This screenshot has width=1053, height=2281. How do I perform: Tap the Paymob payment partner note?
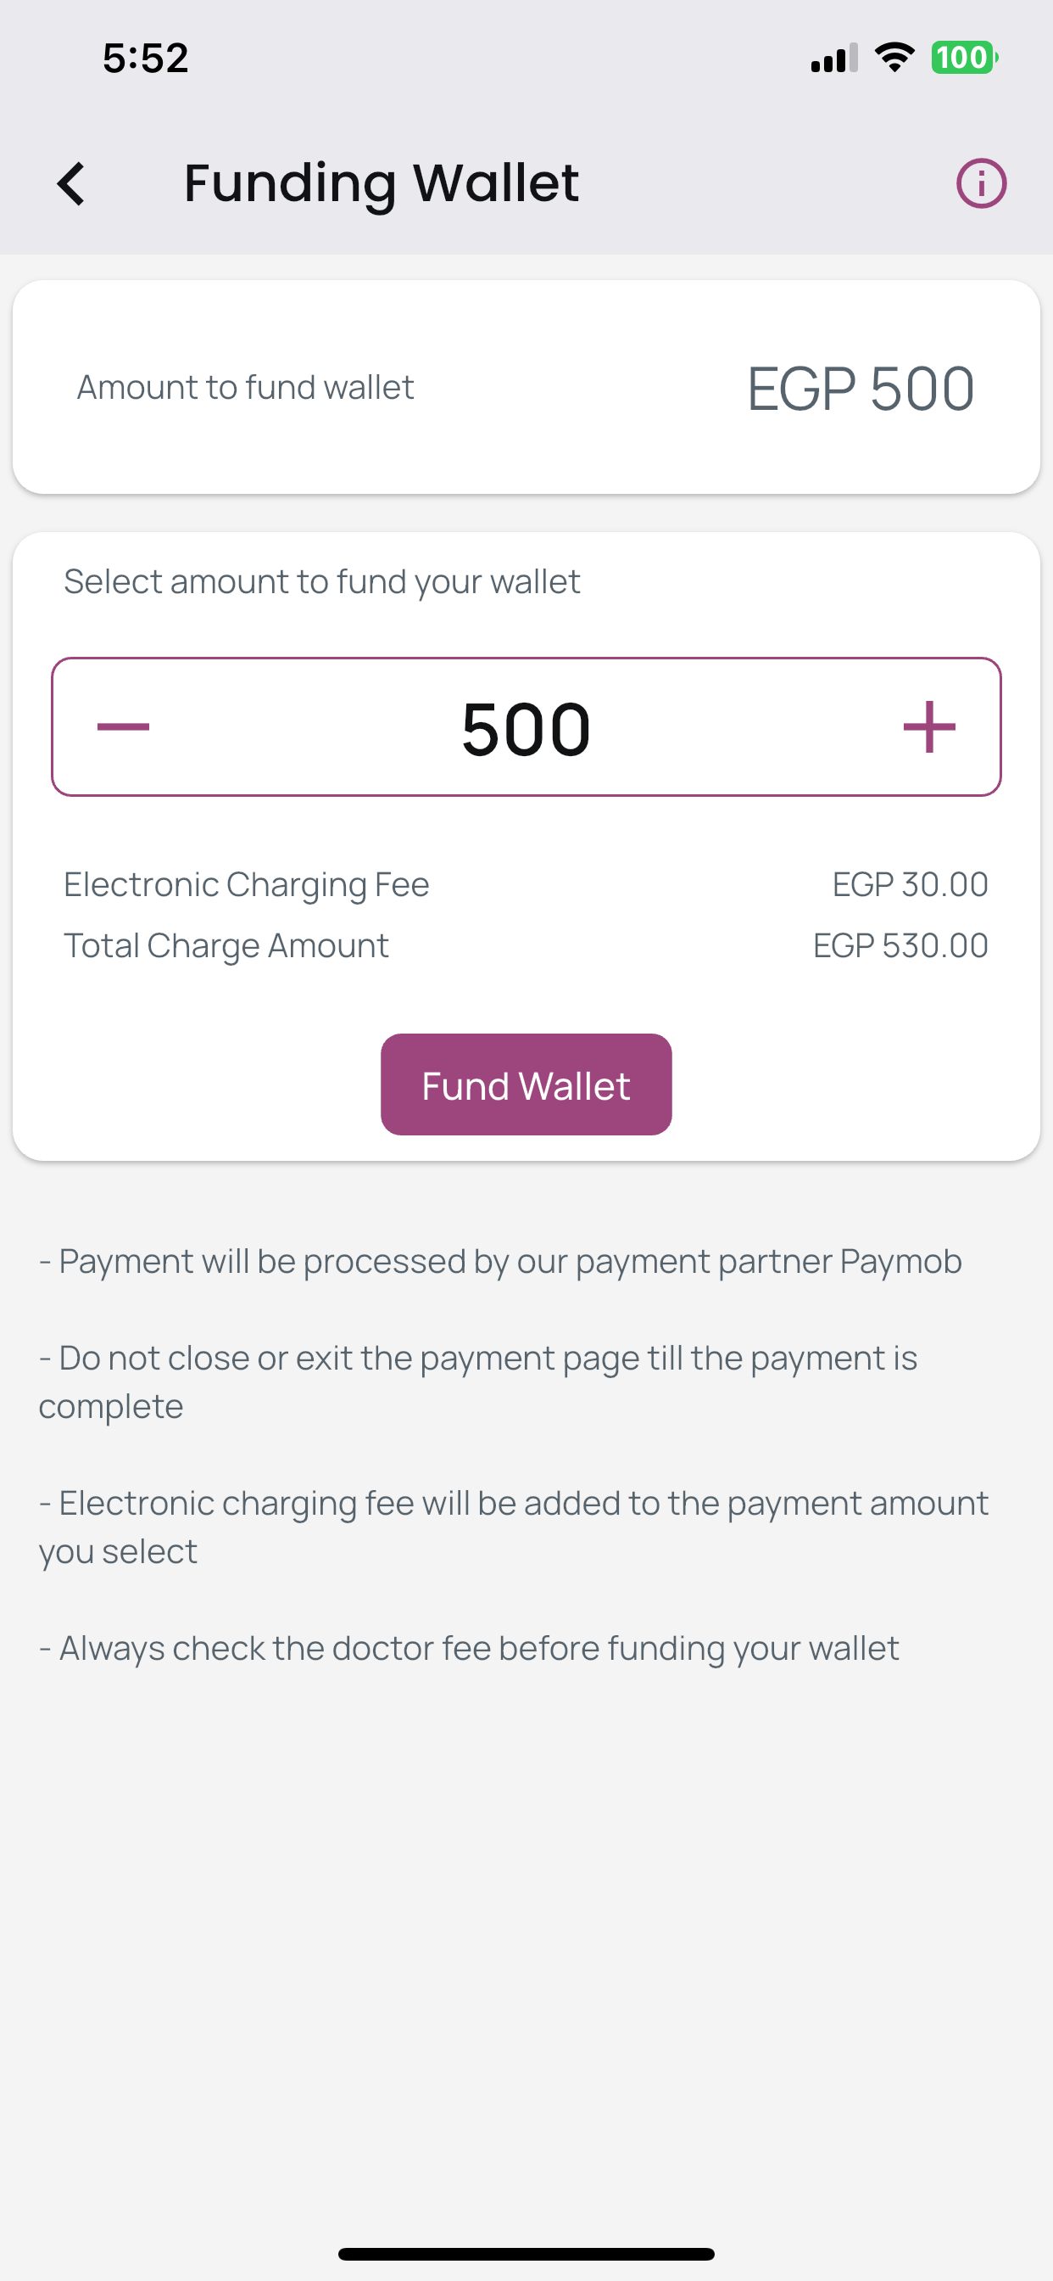tap(500, 1262)
